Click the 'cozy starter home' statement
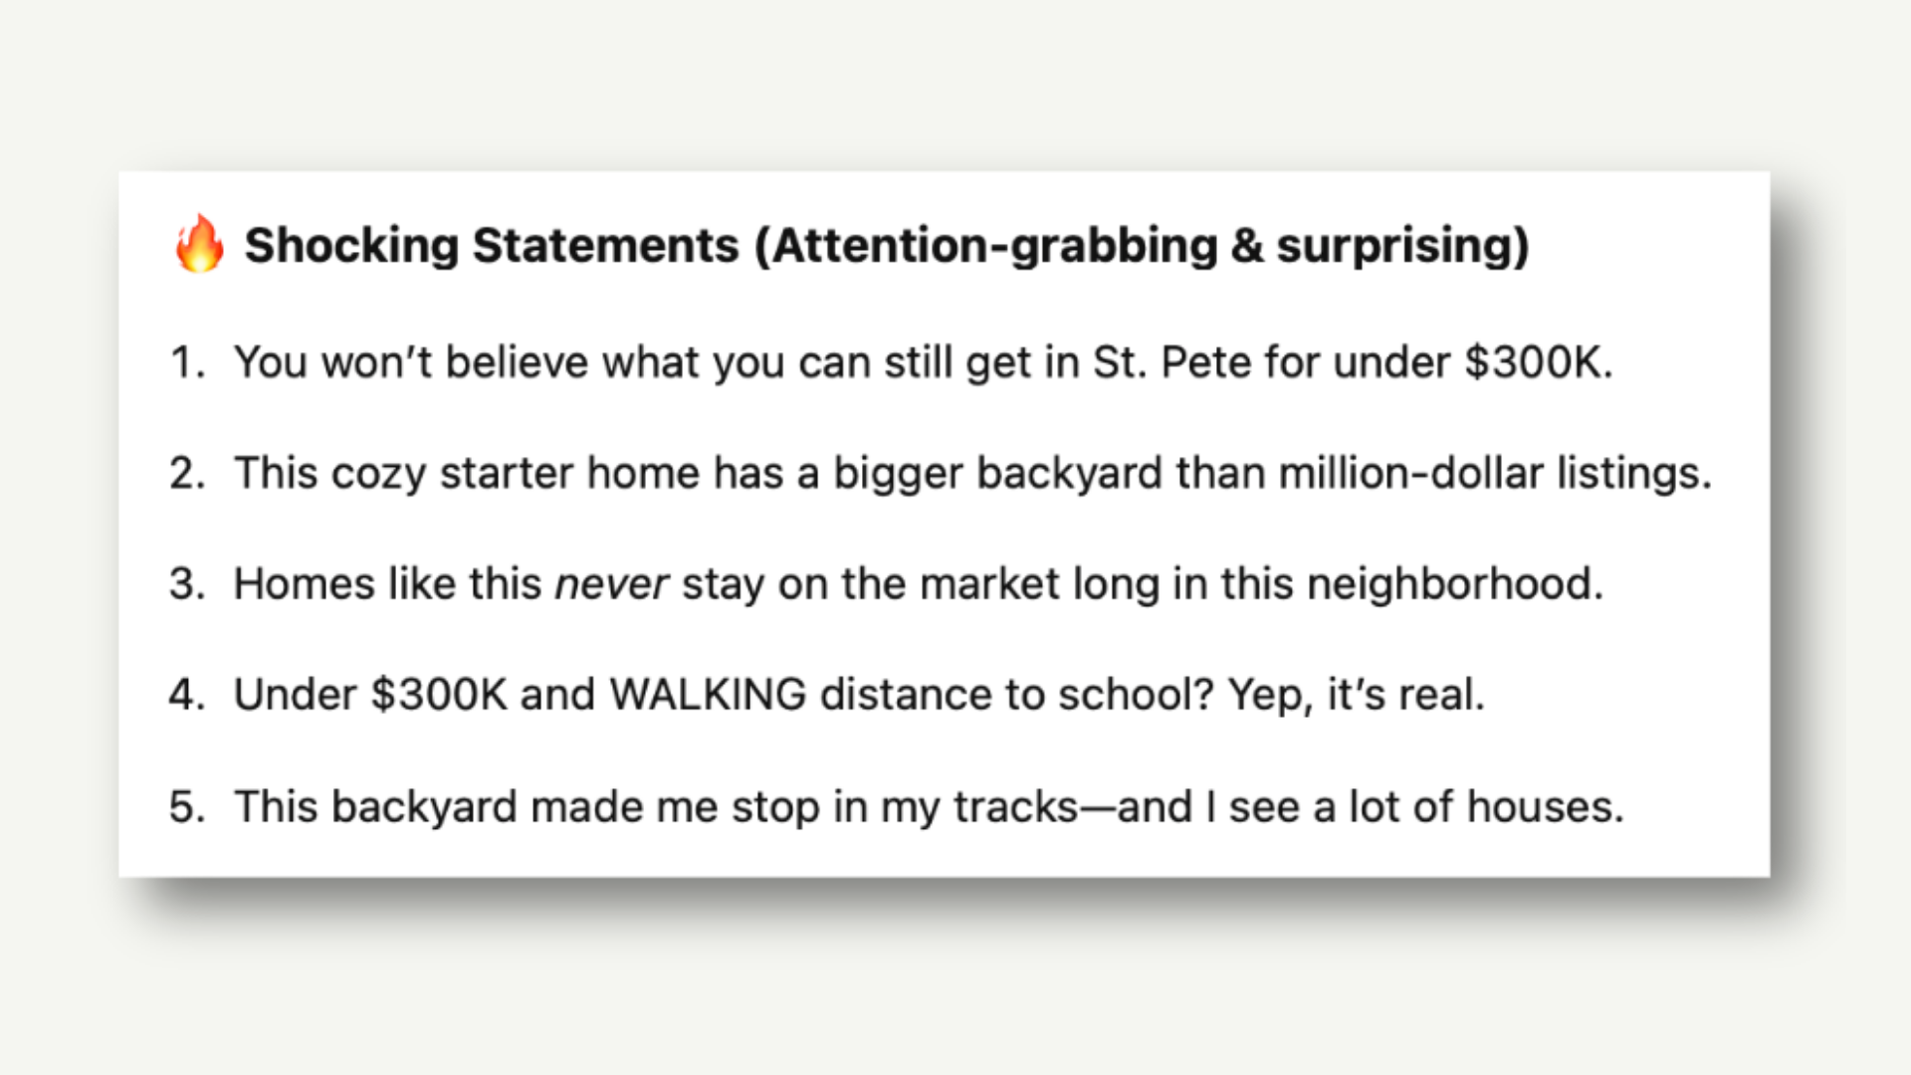 (972, 473)
